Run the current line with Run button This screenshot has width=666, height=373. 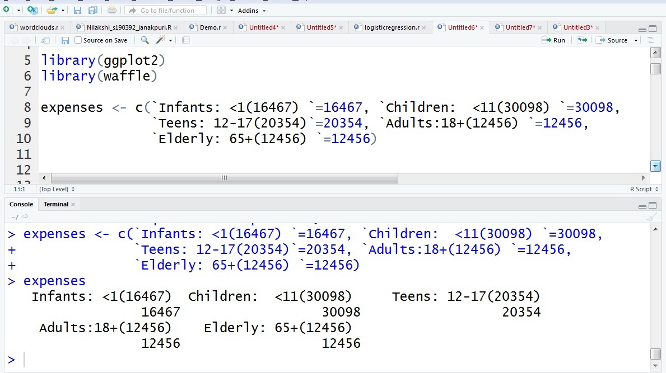click(x=553, y=40)
